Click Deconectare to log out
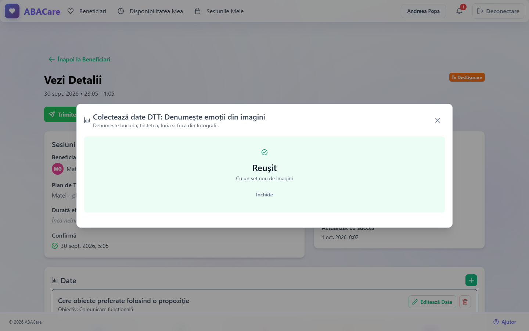 point(498,11)
